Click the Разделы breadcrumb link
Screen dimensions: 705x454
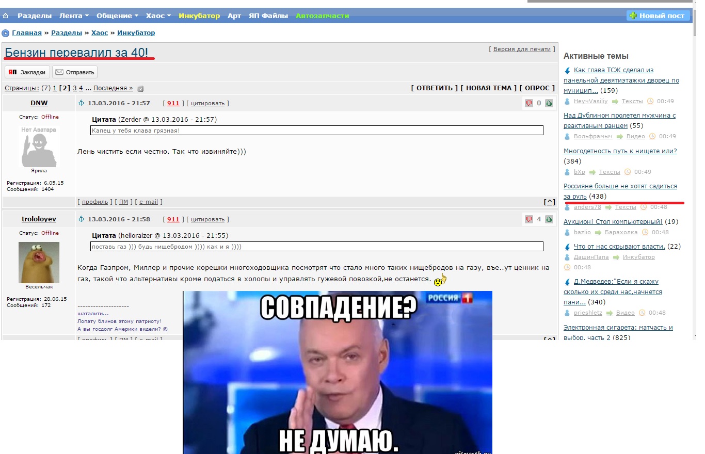(x=67, y=33)
